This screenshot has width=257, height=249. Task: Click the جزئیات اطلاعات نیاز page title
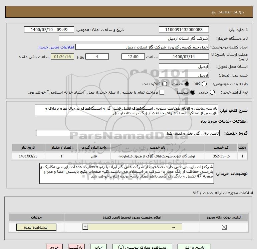tap(227, 12)
